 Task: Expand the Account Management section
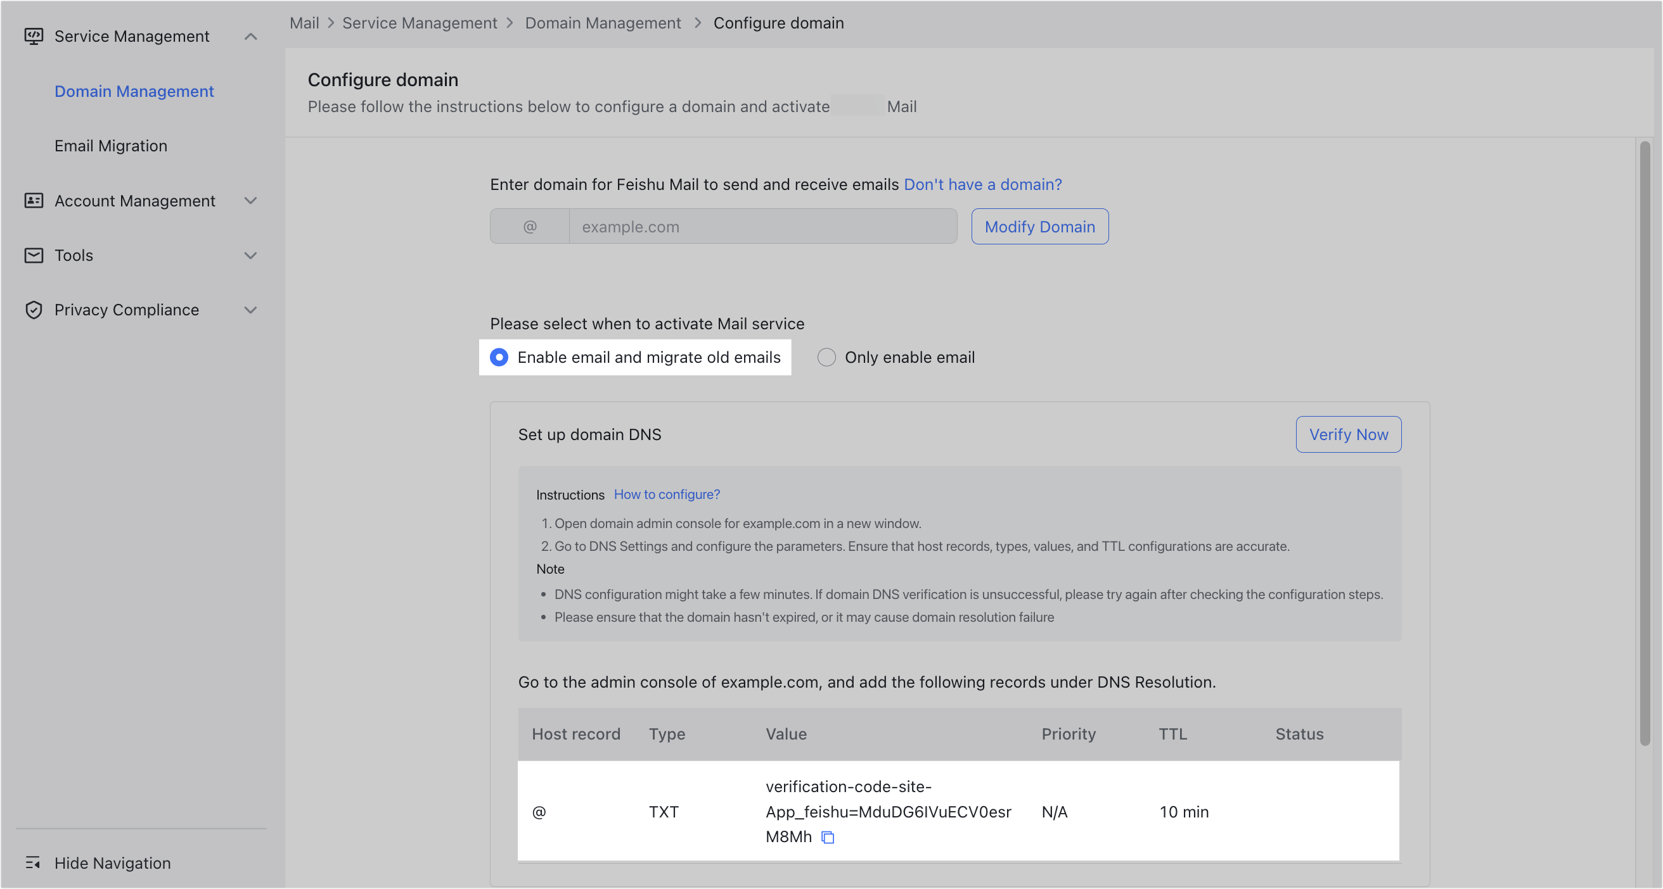(251, 201)
